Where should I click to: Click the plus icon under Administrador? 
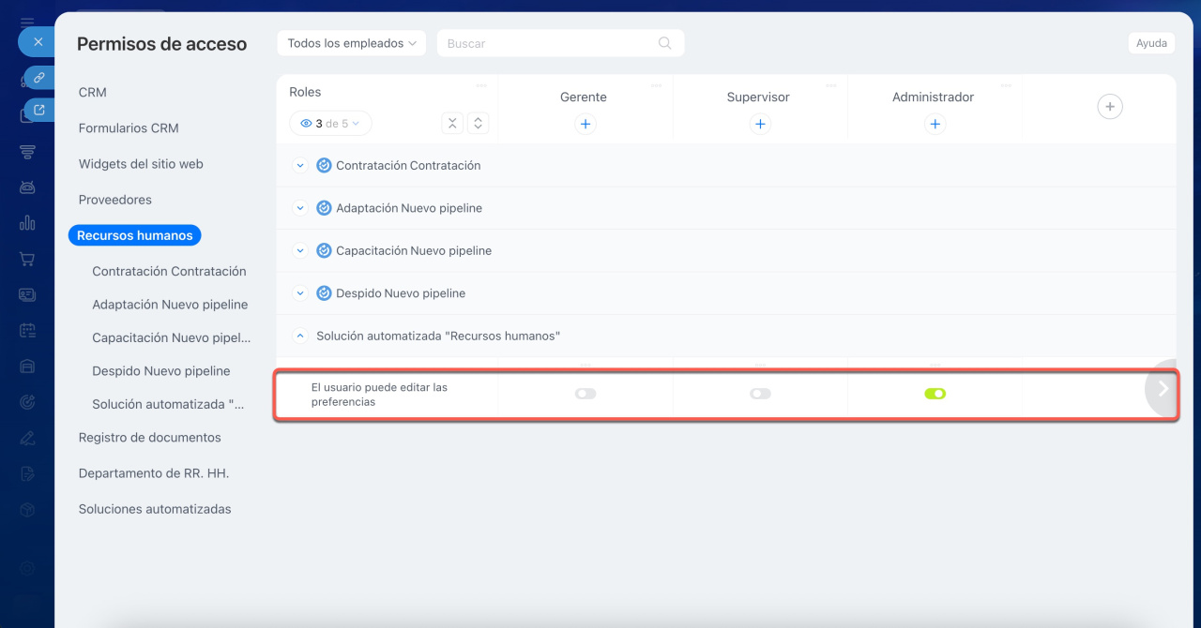pyautogui.click(x=935, y=124)
